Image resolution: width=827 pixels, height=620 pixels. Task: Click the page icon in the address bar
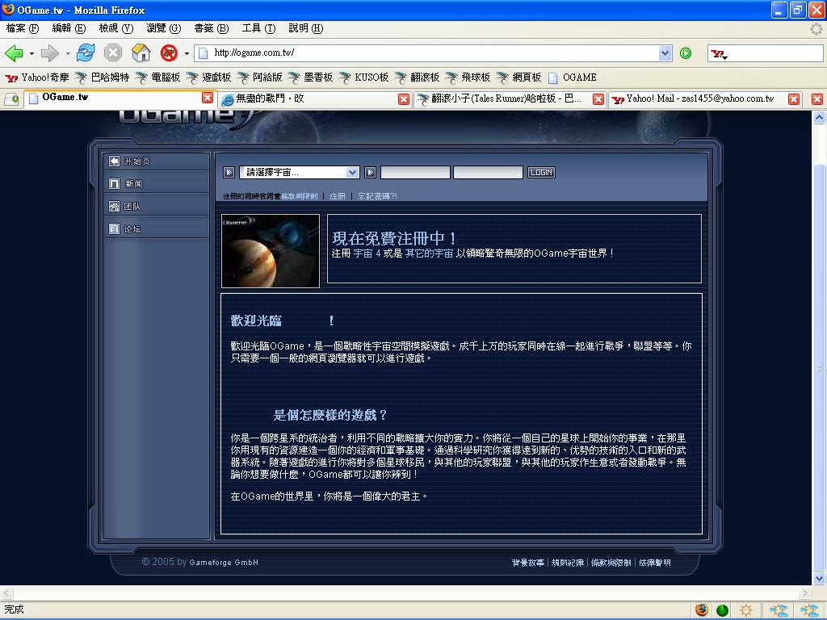point(203,52)
